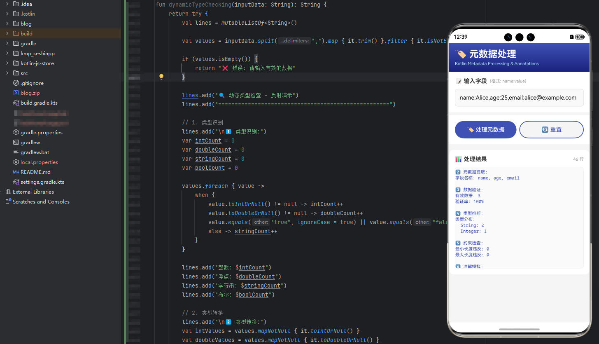Click the 元数据处理 app title
Image resolution: width=599 pixels, height=344 pixels.
(x=493, y=54)
